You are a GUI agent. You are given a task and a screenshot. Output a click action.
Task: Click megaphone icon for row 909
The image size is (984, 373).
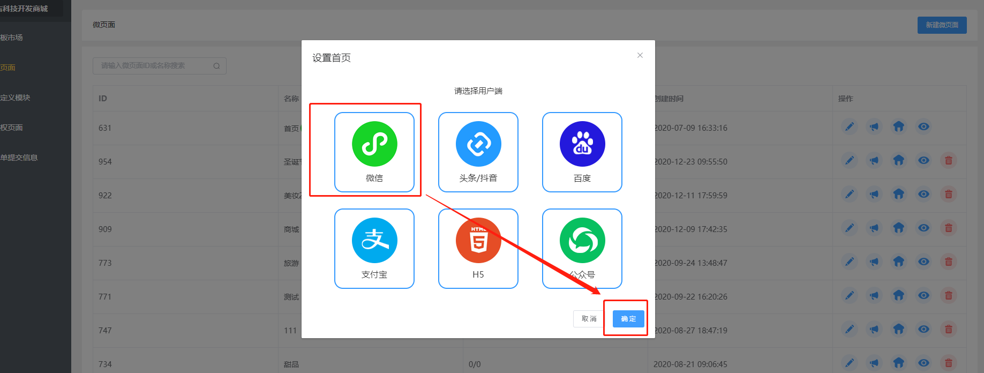coord(874,228)
